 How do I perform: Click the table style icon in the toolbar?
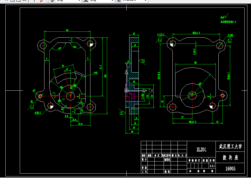pos(119,1)
